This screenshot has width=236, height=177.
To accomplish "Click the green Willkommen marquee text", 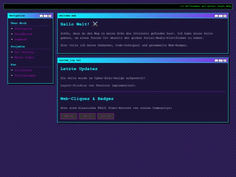I will click(x=206, y=6).
